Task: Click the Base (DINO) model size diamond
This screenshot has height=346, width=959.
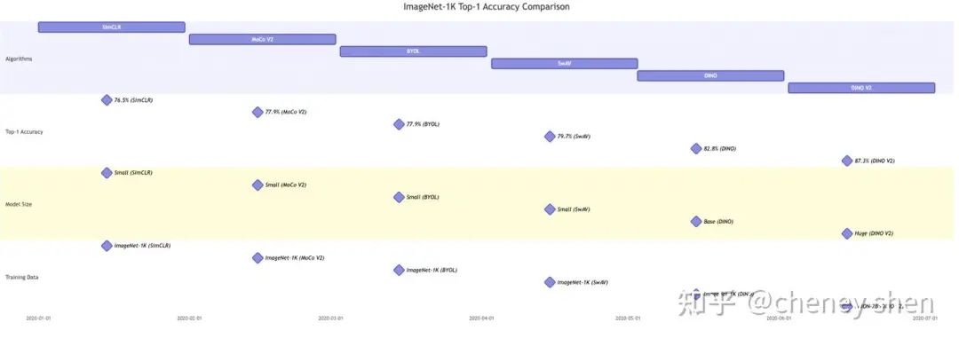Action: tap(696, 221)
